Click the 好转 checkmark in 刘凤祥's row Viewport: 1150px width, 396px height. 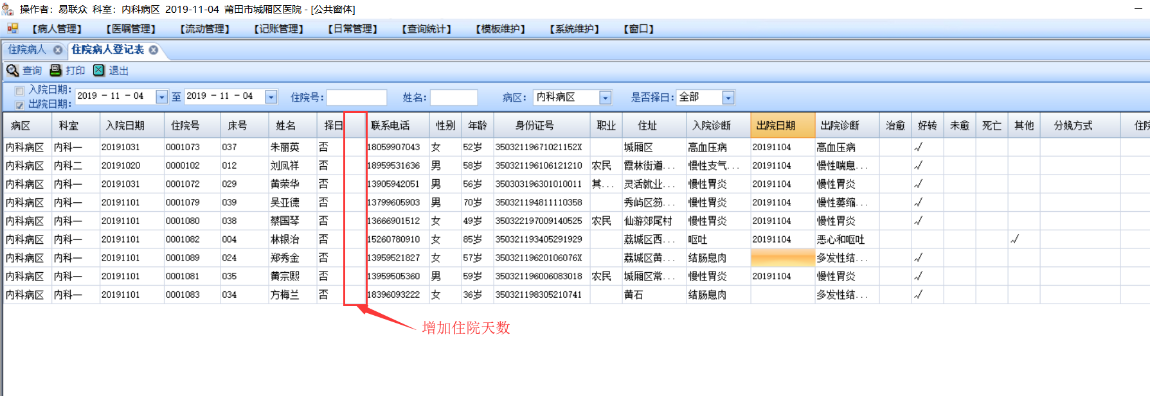point(918,166)
